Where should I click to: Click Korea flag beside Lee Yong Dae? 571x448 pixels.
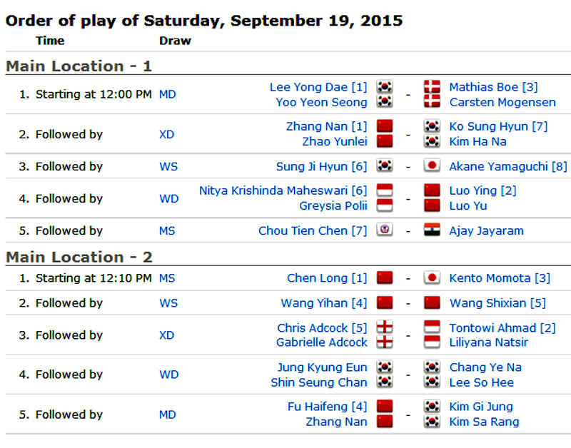[385, 87]
